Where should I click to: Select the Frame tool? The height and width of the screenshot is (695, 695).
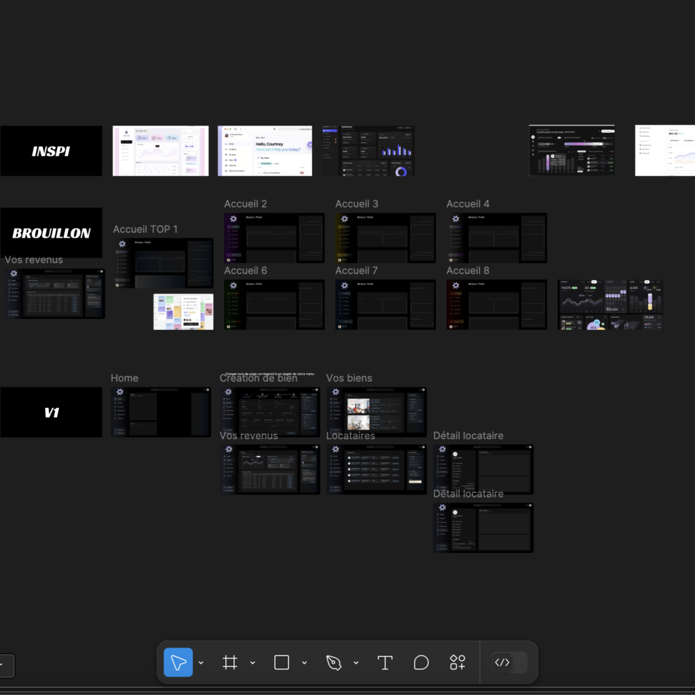pos(230,662)
